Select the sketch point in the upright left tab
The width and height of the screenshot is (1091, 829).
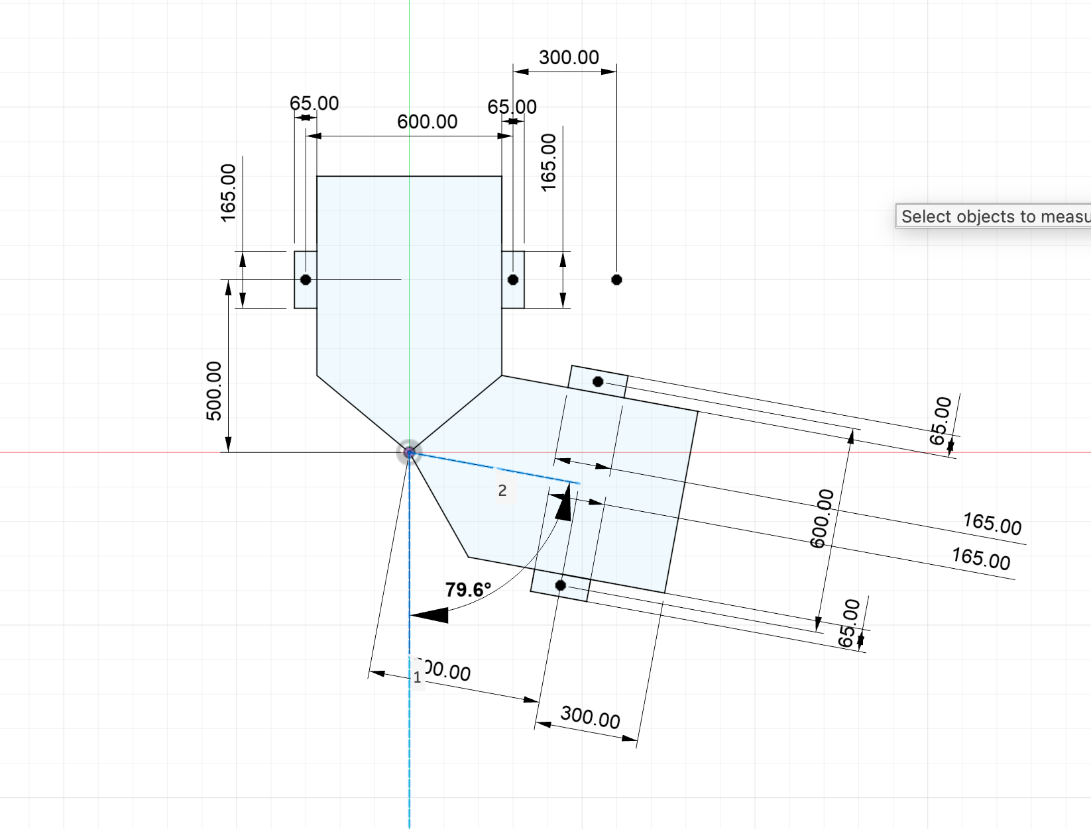[x=306, y=279]
